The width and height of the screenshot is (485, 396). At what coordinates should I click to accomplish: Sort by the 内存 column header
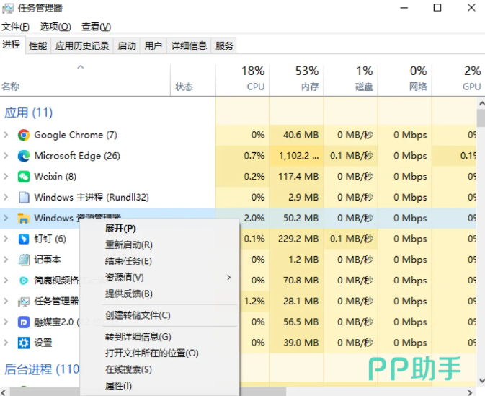(x=297, y=79)
